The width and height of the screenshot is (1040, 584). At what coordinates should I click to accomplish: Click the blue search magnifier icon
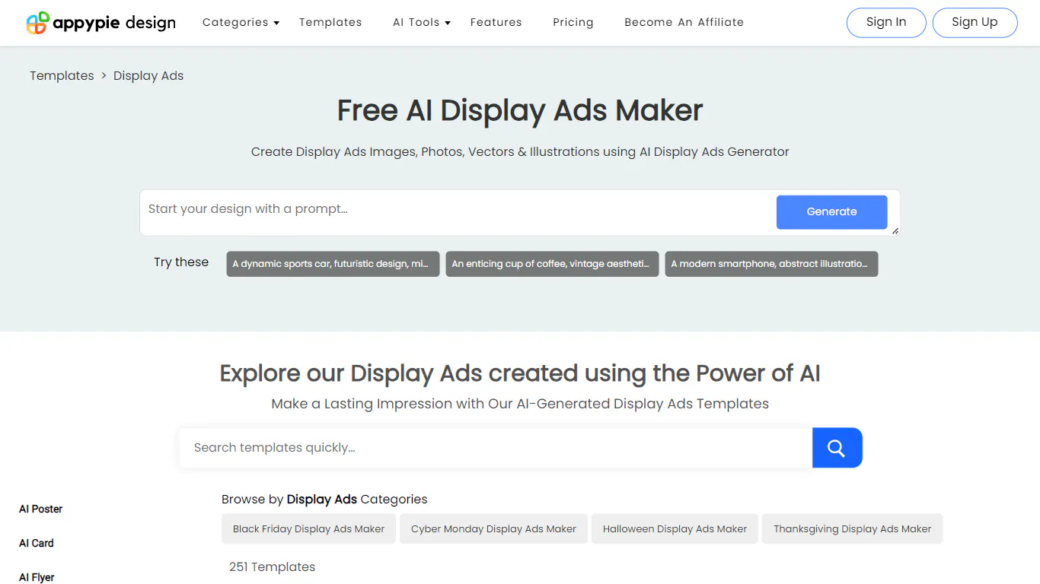point(837,448)
